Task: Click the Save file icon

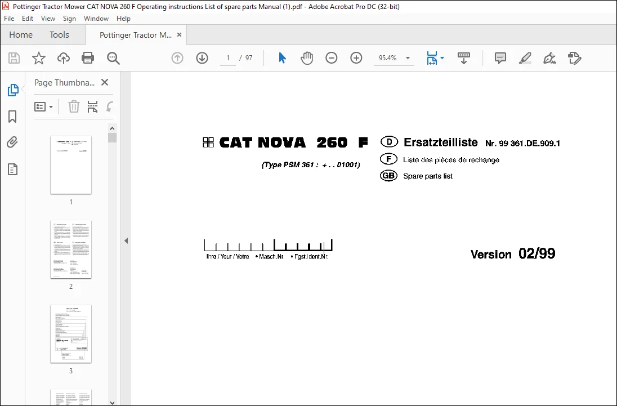Action: pyautogui.click(x=14, y=58)
